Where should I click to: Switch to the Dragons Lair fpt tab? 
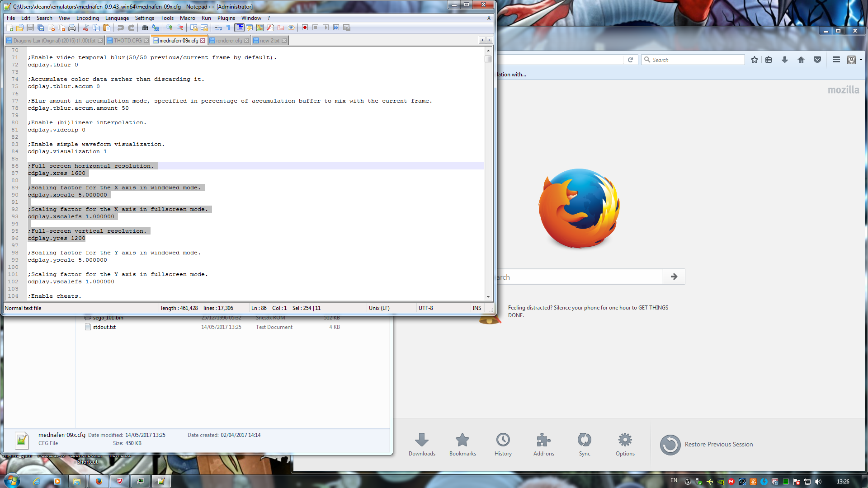(x=54, y=41)
